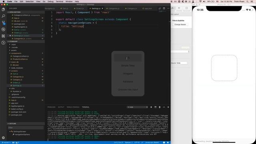Screen dimensions: 256x144
Task: Close the Settings.js tab via dot indicator
Action: (102, 8)
